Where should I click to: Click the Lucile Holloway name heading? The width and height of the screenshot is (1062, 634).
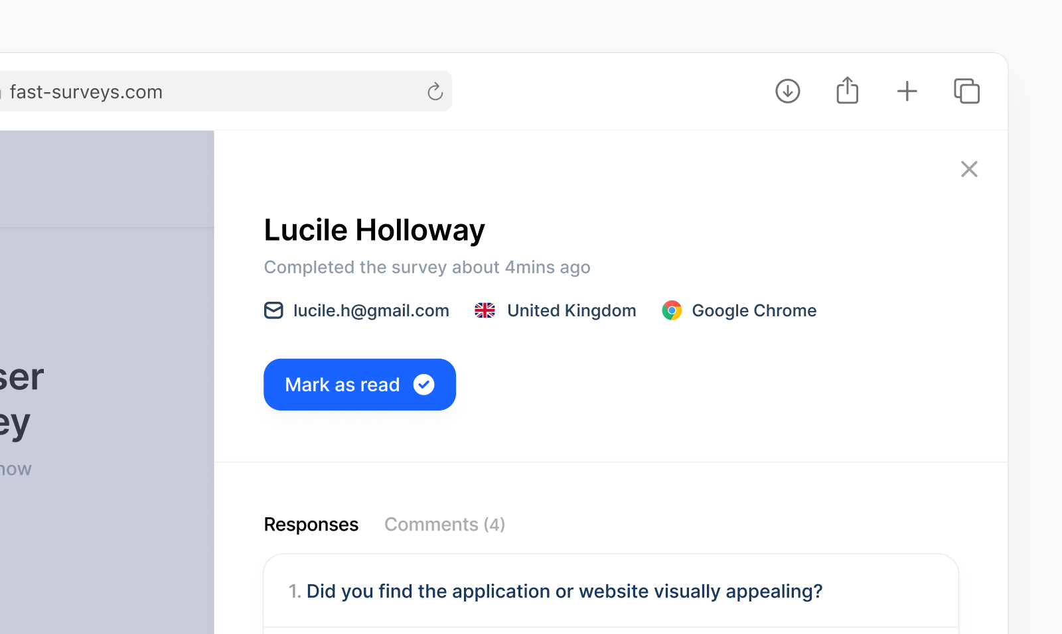coord(374,230)
